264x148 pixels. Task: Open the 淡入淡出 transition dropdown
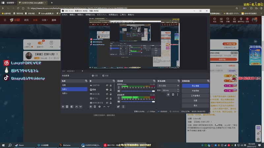[168, 86]
